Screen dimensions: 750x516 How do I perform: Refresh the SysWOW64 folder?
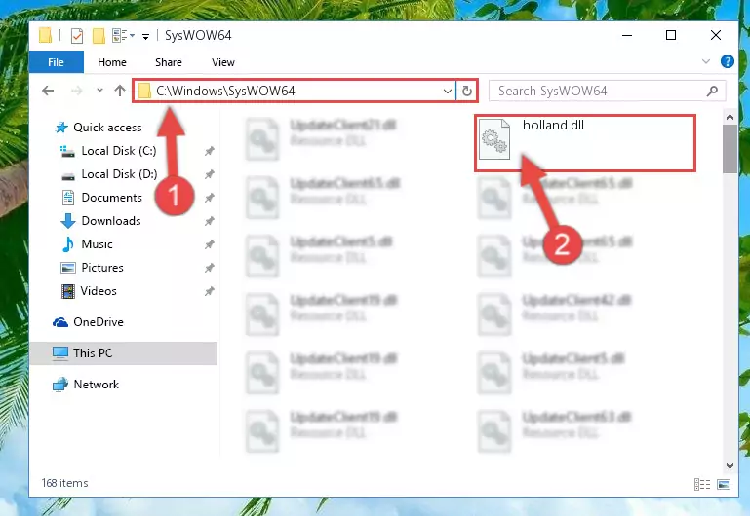pos(467,91)
